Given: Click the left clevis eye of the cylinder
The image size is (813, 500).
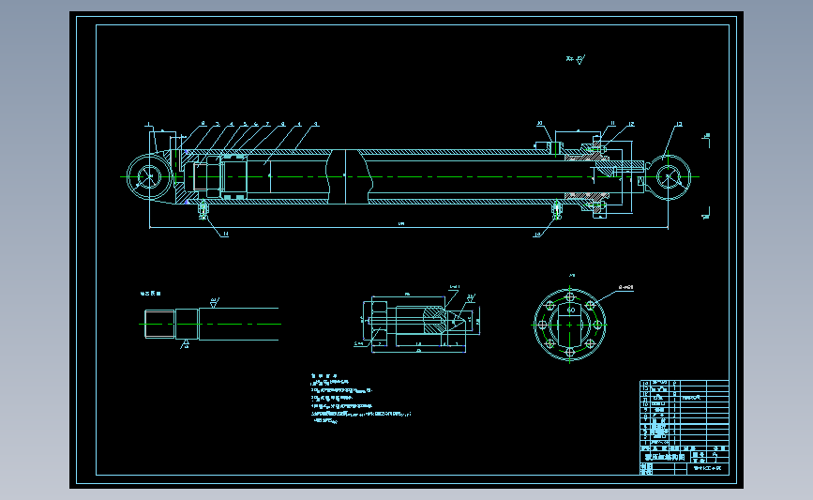Looking at the screenshot, I should (150, 177).
